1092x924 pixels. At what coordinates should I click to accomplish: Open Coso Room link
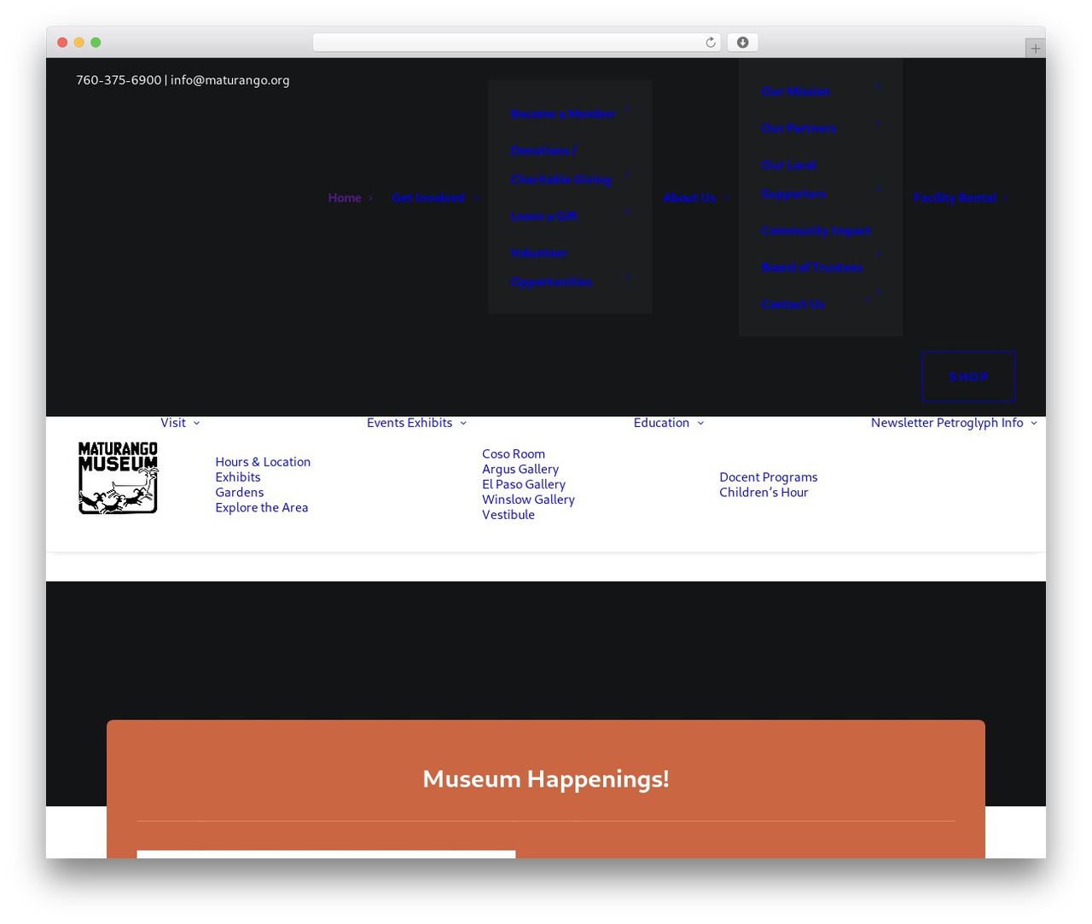(x=514, y=454)
